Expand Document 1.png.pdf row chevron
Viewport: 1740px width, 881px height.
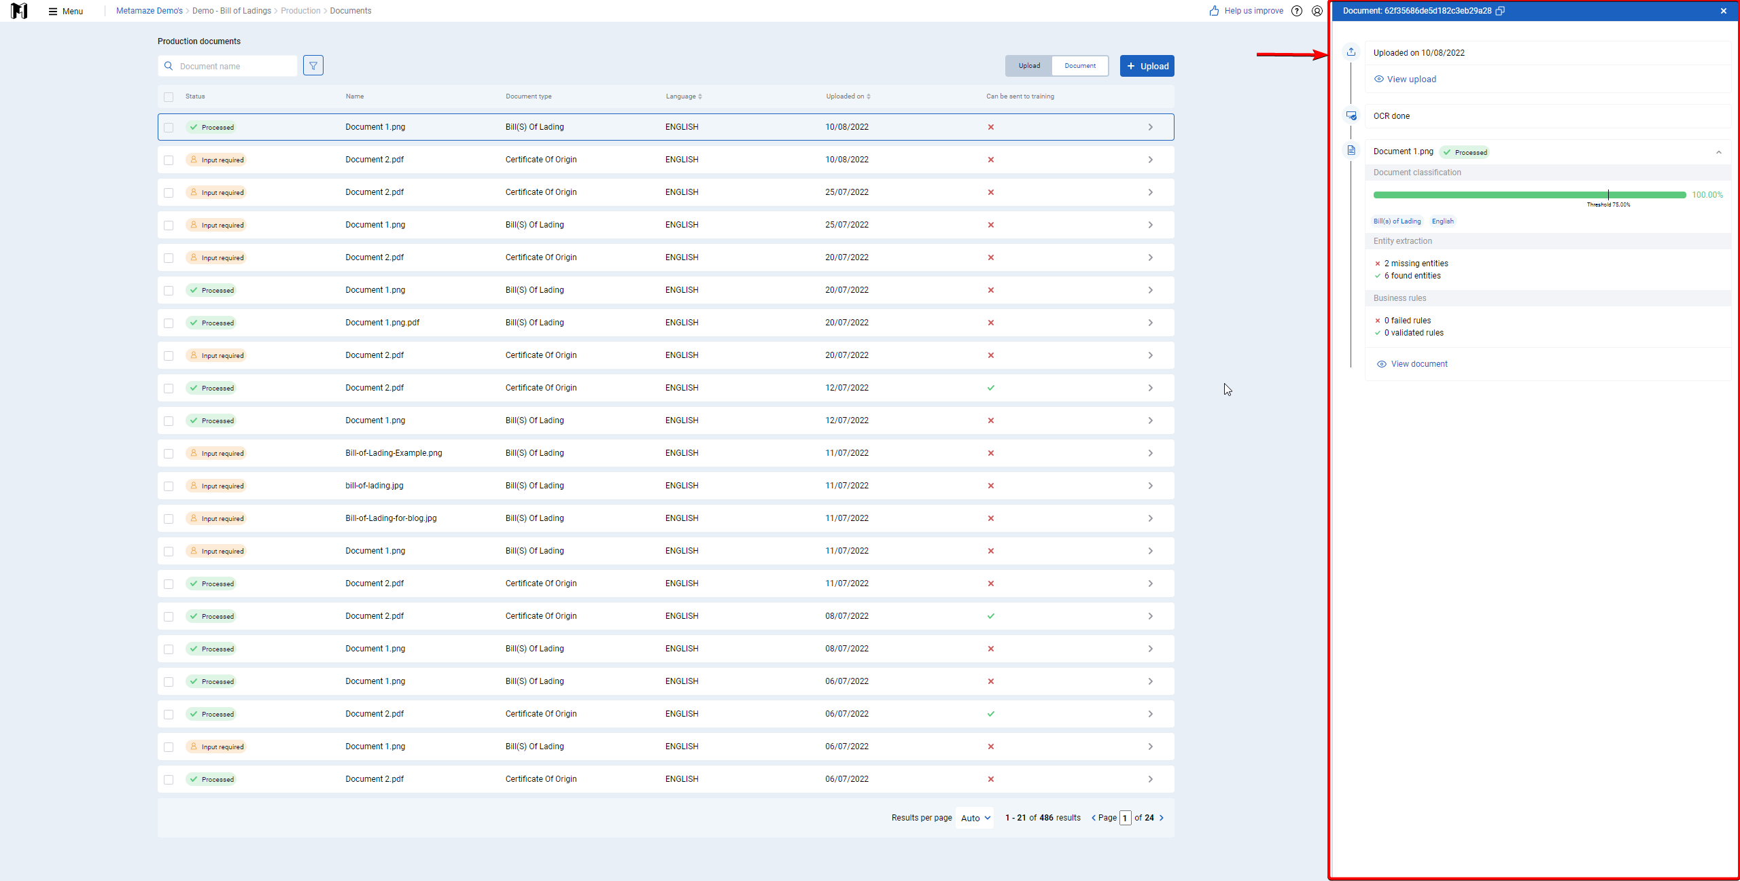[1151, 323]
